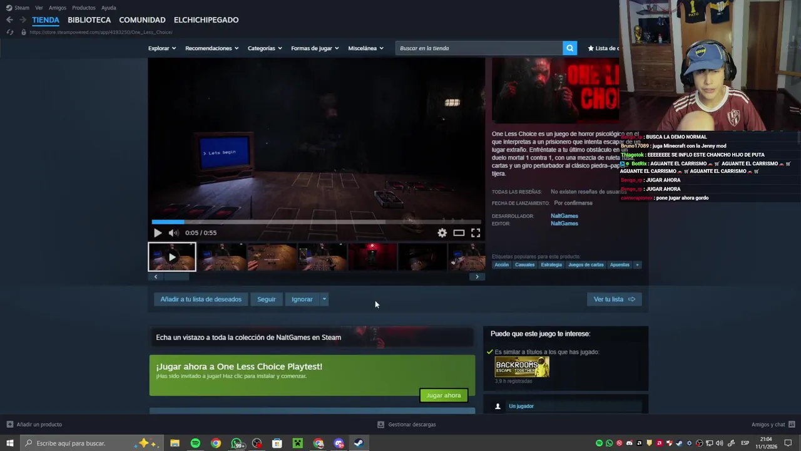Click the store search magnifier button
This screenshot has width=801, height=451.
[x=569, y=48]
